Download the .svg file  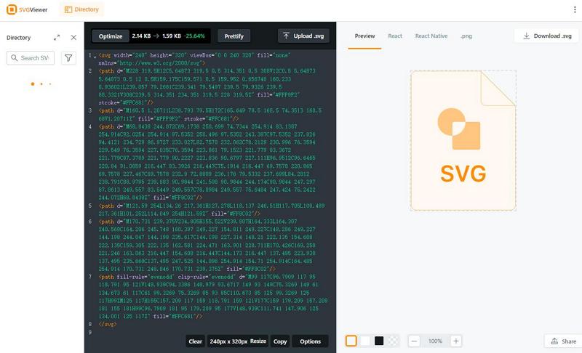(x=548, y=36)
